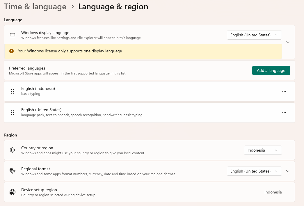Click the warning icon in the license notice
304x206 pixels.
pyautogui.click(x=11, y=51)
